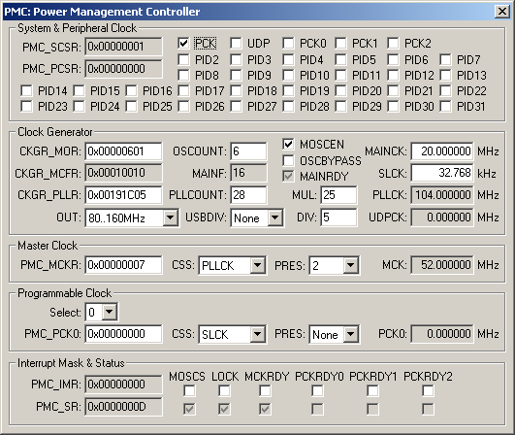This screenshot has width=515, height=435.
Task: Toggle MCKRDY interrupt mask checkbox
Action: click(x=265, y=391)
